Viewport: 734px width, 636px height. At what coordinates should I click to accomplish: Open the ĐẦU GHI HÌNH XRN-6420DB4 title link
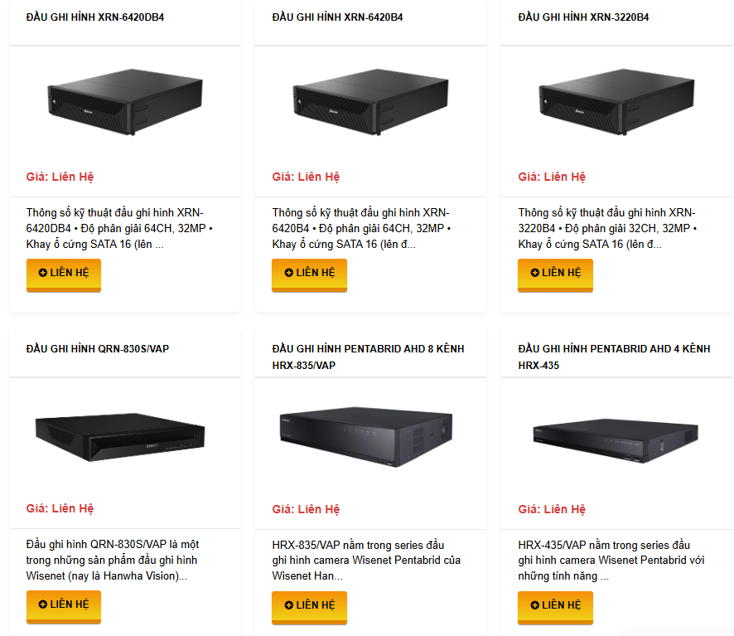(95, 17)
